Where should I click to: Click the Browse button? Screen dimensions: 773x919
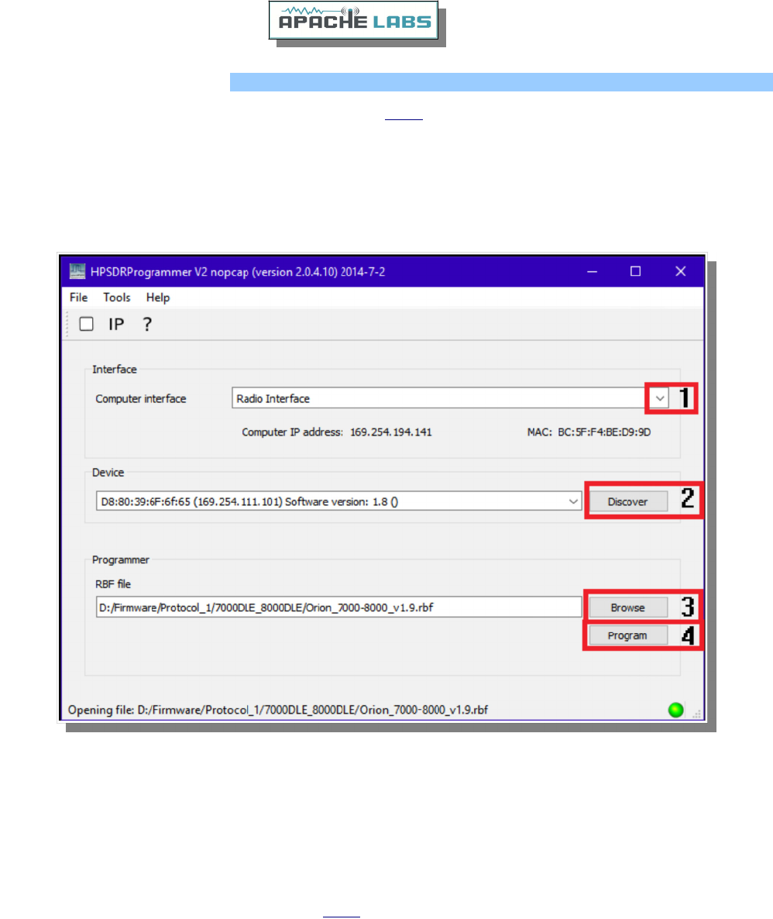627,608
